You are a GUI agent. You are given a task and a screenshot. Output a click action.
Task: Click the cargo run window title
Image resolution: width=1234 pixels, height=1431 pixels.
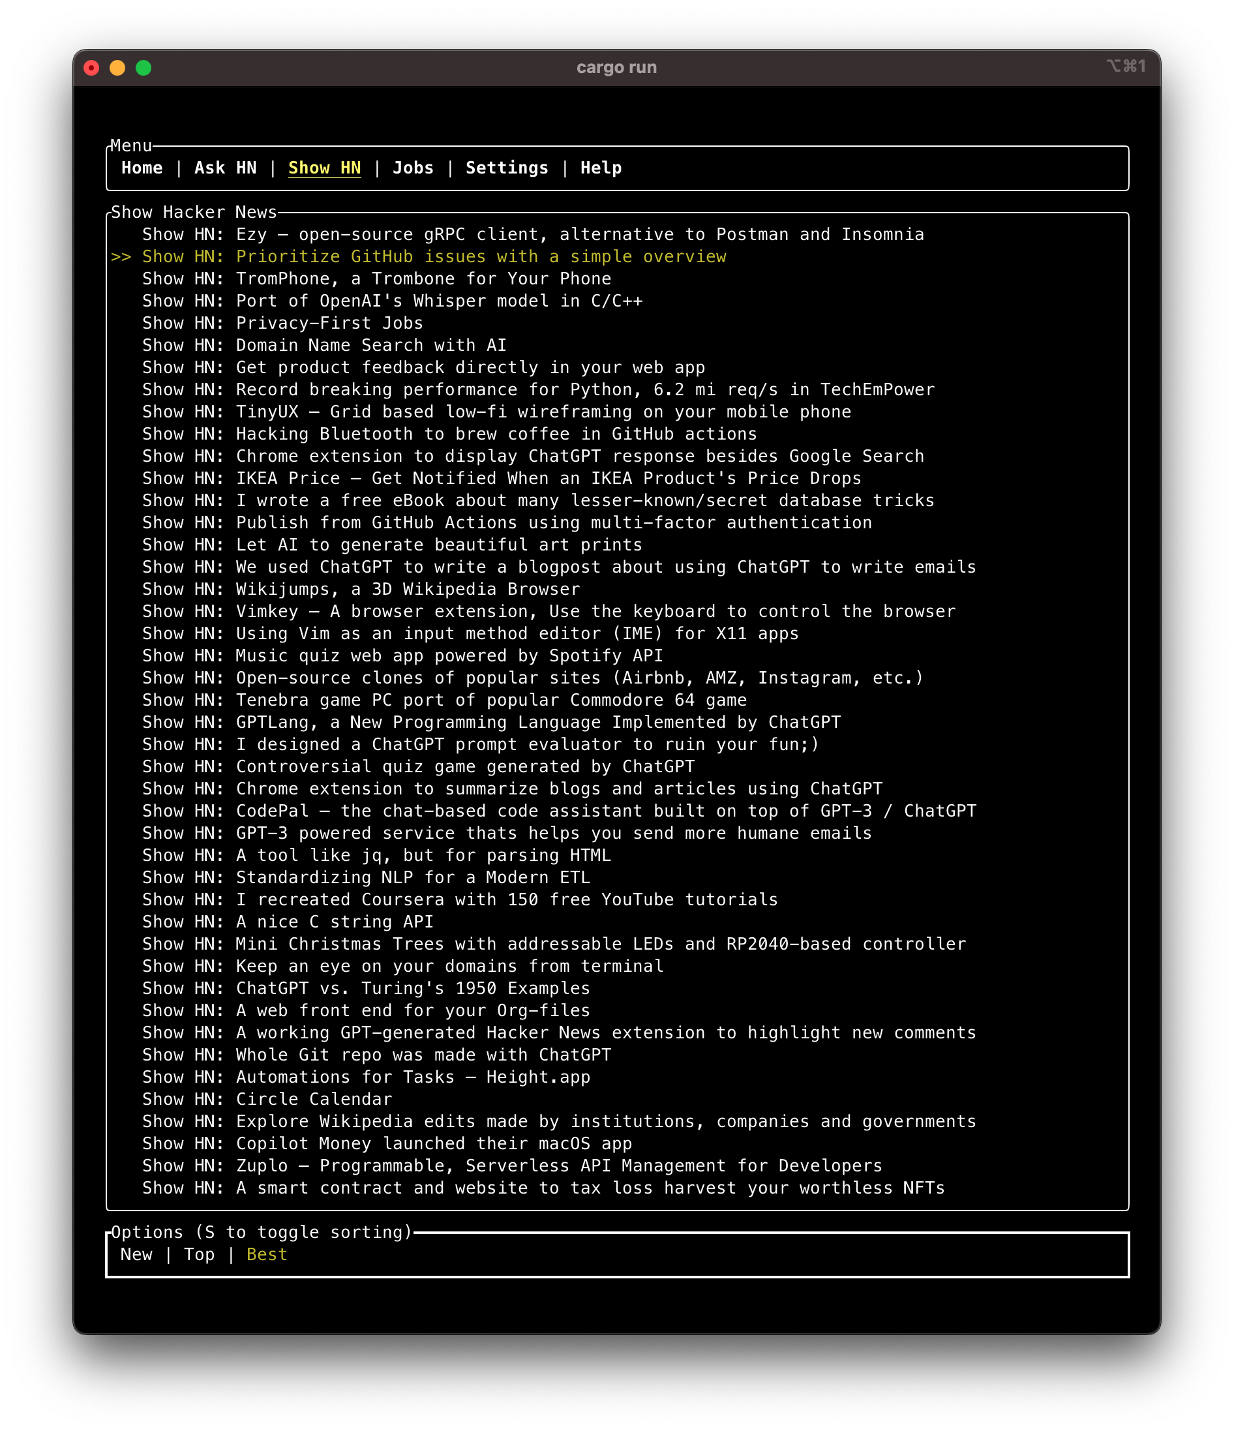616,68
